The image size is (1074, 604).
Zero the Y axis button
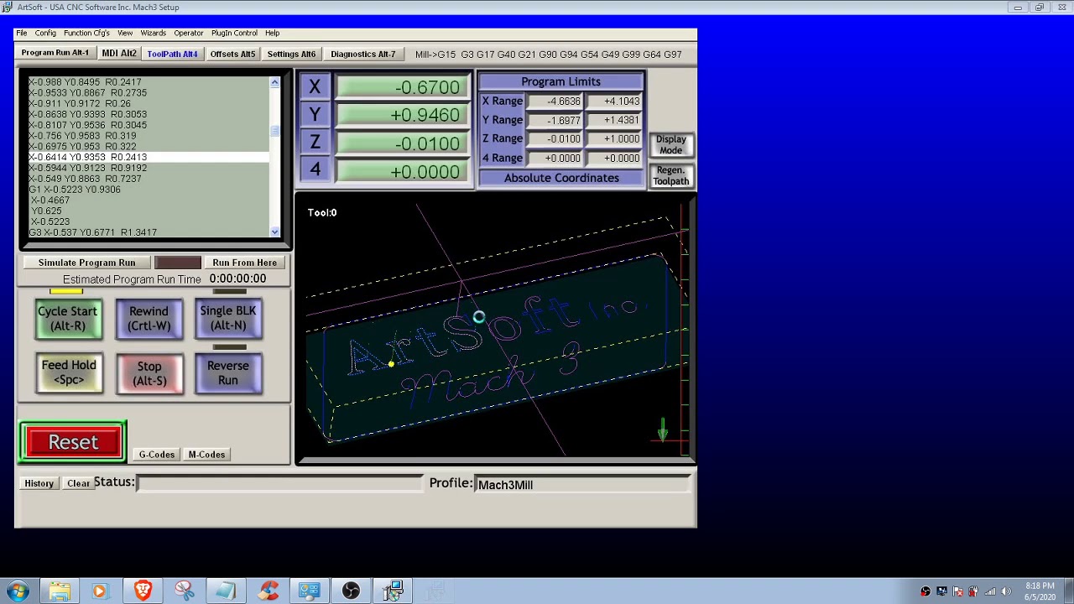tap(315, 114)
